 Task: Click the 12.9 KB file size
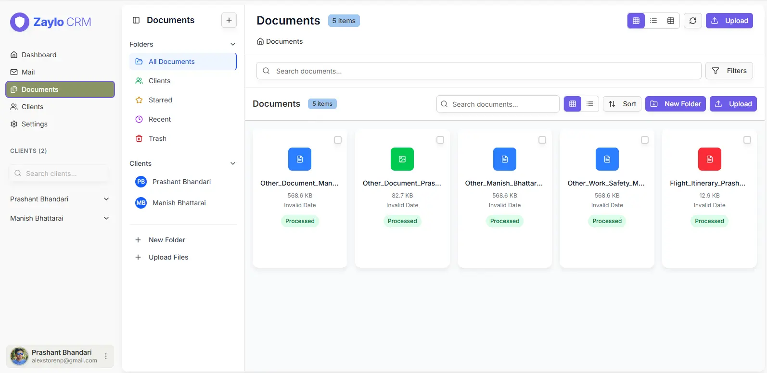[709, 196]
